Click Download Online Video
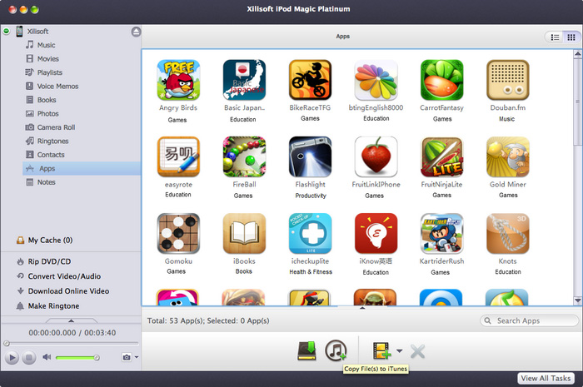The image size is (583, 387). point(68,291)
